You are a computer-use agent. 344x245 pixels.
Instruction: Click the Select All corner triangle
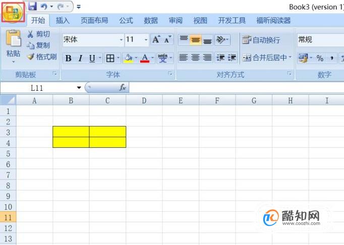click(x=9, y=100)
